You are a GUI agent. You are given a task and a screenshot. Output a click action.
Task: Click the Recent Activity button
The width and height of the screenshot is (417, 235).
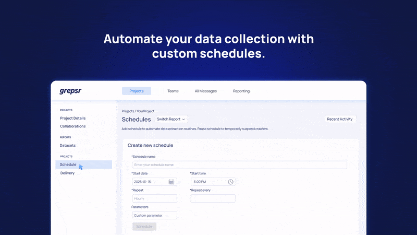[x=340, y=119]
